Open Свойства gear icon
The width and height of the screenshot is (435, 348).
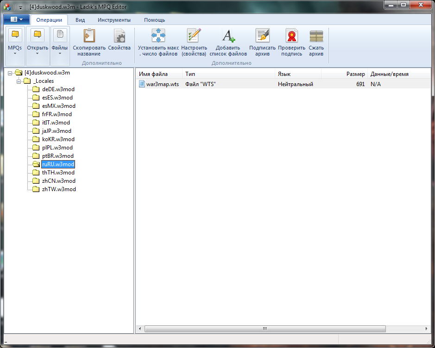point(120,36)
